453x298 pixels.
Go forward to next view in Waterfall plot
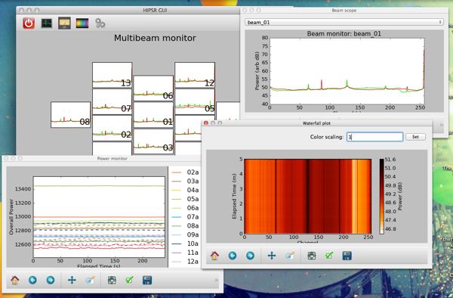pos(250,256)
